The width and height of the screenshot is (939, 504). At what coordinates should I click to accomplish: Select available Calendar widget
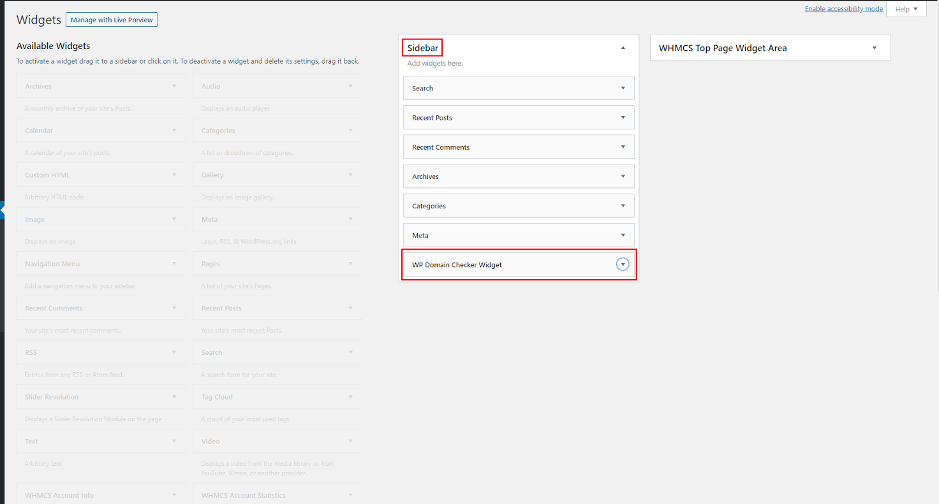[x=101, y=131]
